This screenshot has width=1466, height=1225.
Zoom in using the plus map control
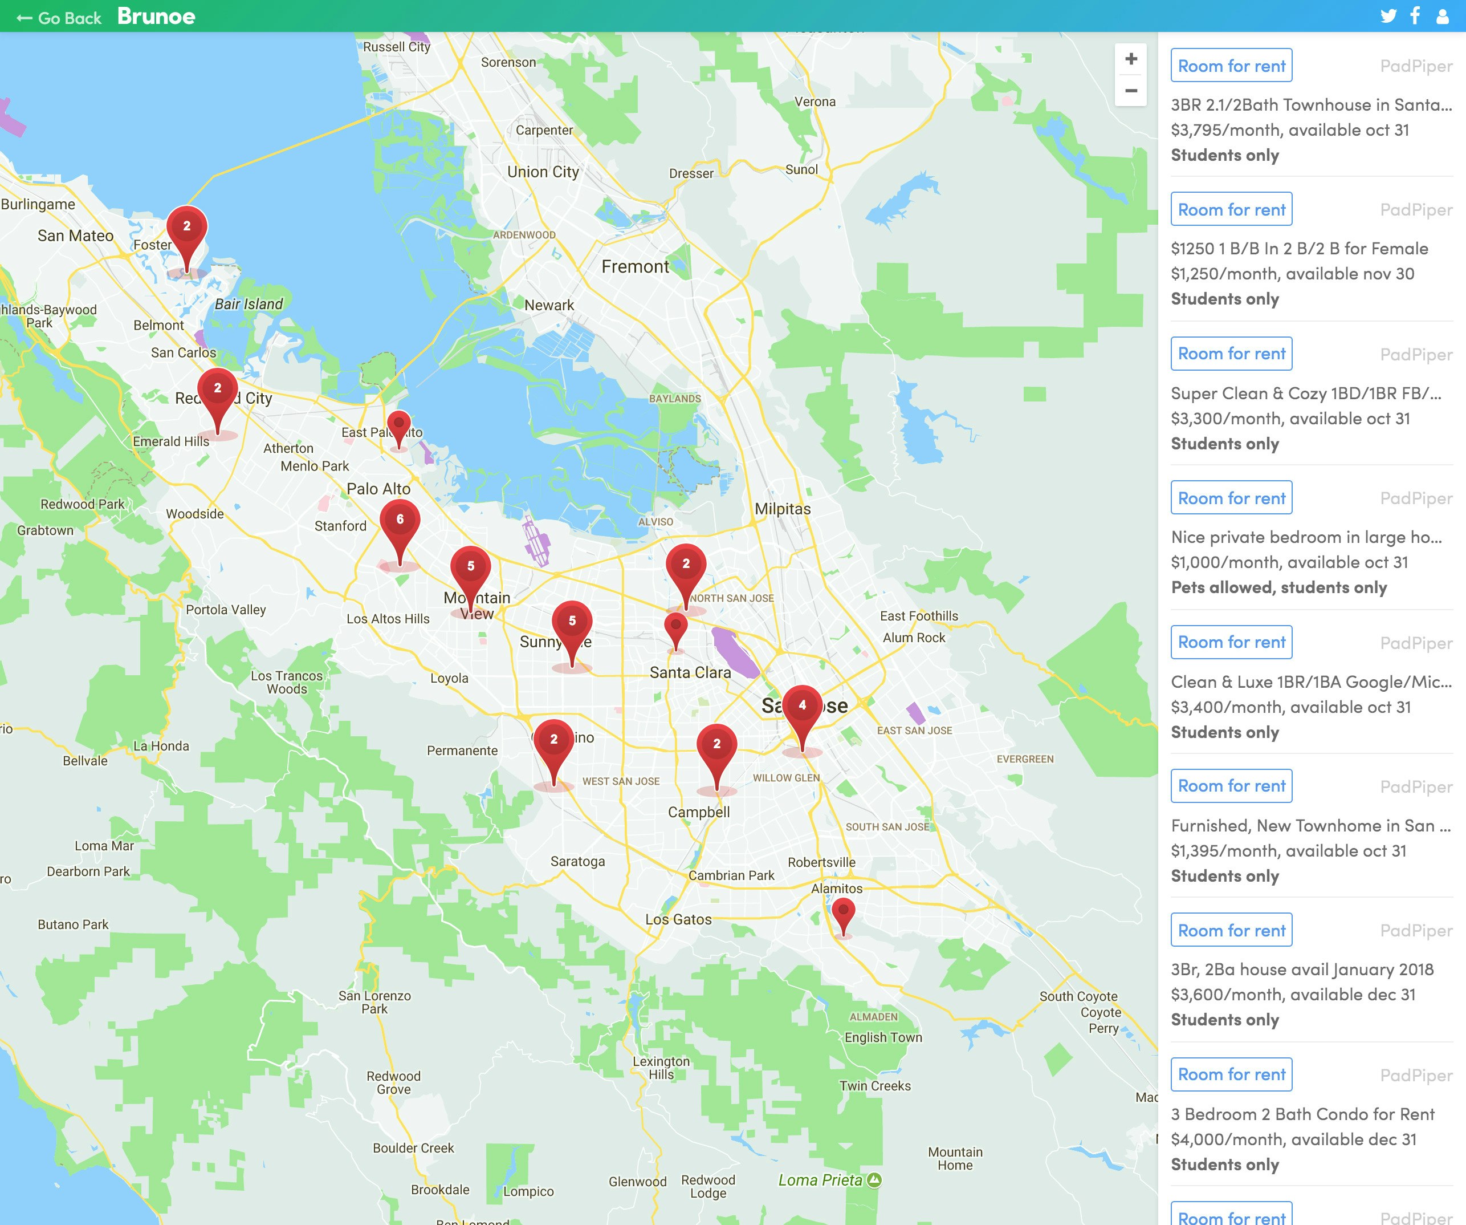point(1131,59)
